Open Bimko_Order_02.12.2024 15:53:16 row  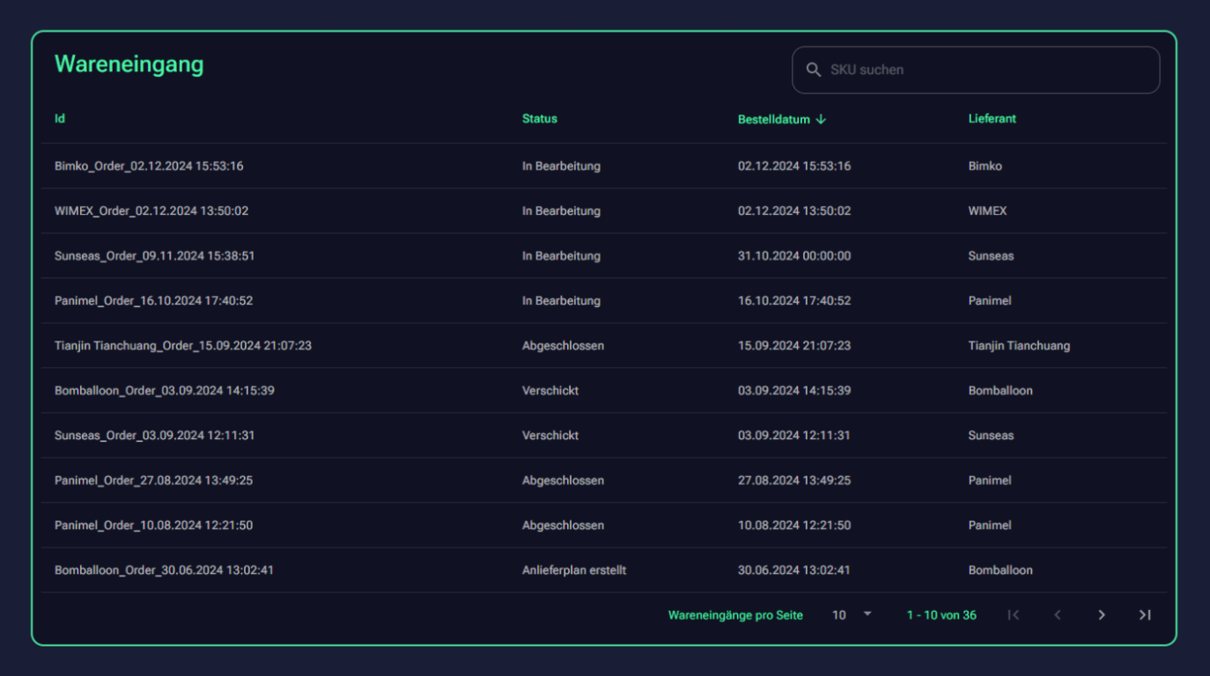tap(149, 166)
